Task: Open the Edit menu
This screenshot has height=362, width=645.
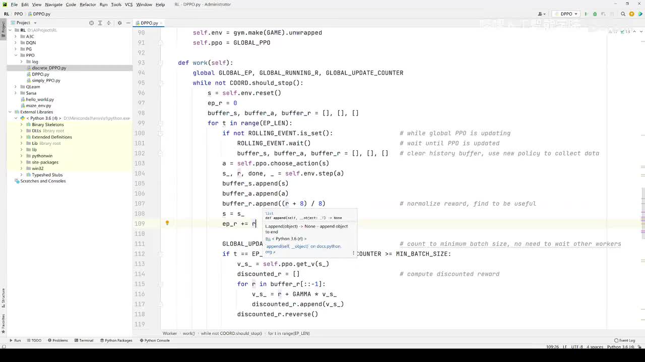Action: (x=25, y=5)
